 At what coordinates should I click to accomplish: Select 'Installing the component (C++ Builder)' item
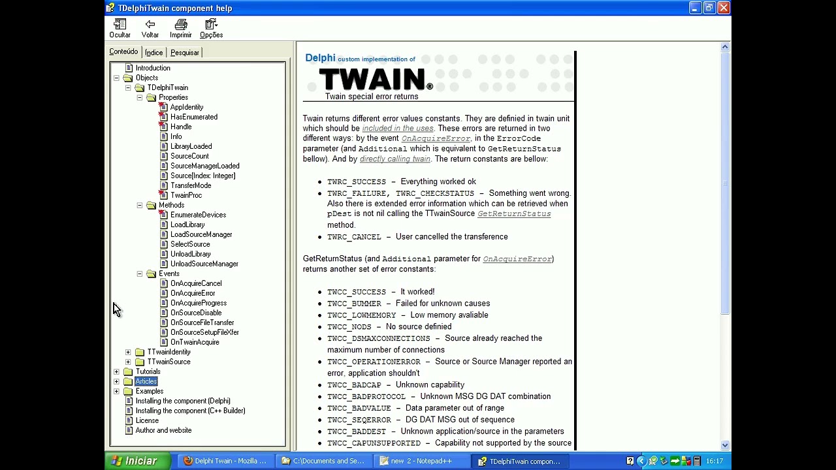(x=190, y=411)
